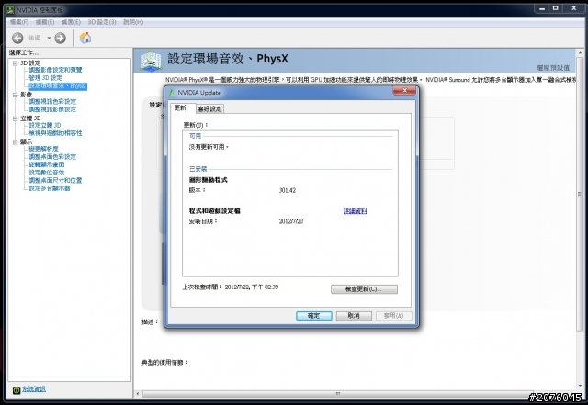Select 設定立體 3D in task tree
This screenshot has height=405, width=588.
pos(45,125)
